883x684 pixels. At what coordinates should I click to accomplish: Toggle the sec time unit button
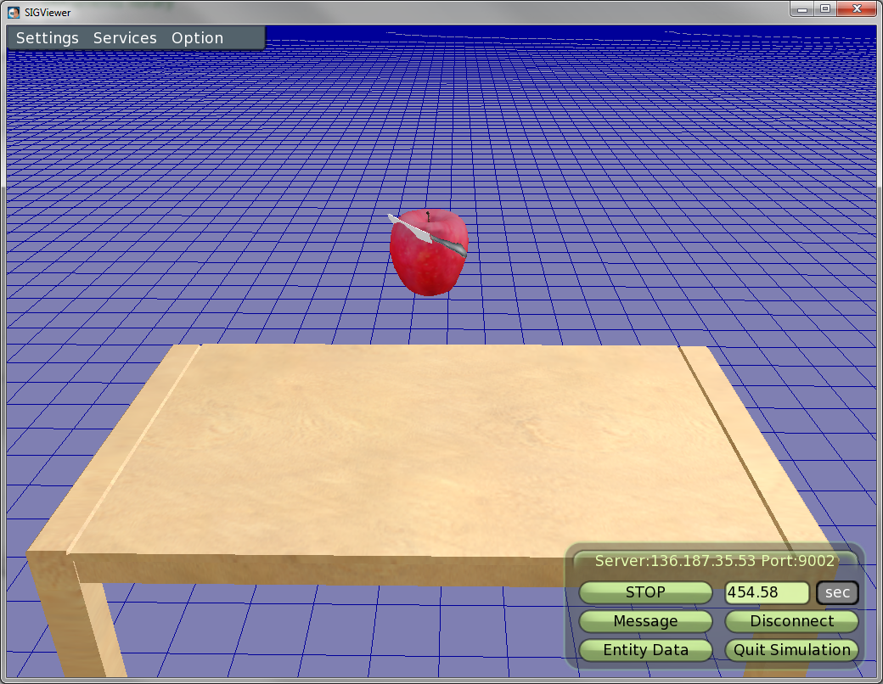point(837,592)
